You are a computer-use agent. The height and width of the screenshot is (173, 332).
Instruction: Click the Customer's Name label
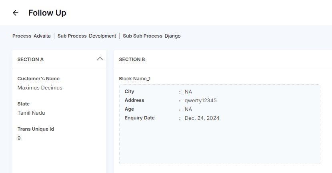38,79
